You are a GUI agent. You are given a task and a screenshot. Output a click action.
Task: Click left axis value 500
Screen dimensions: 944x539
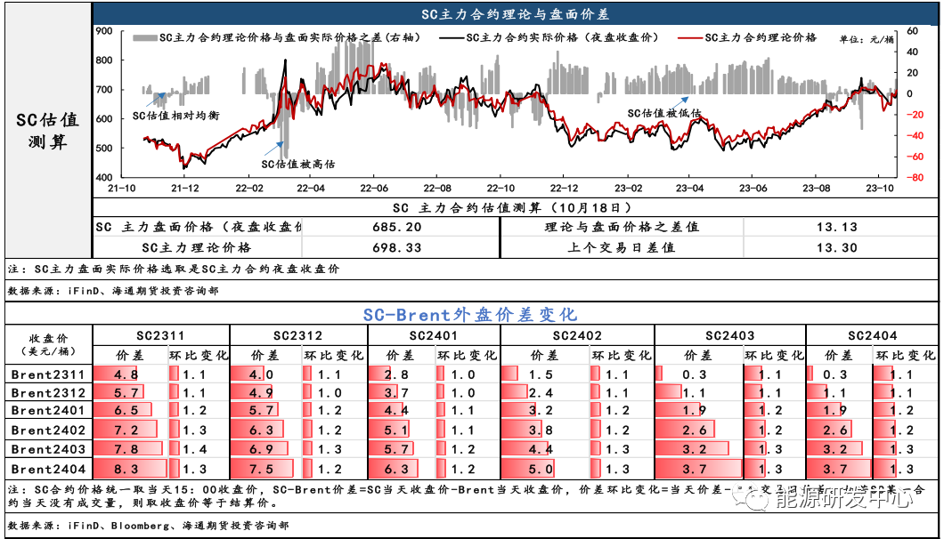click(x=104, y=149)
